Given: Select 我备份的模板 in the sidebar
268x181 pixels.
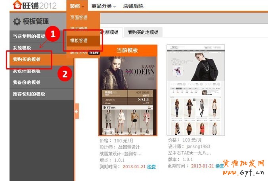Looking at the screenshot, I should point(27,83).
